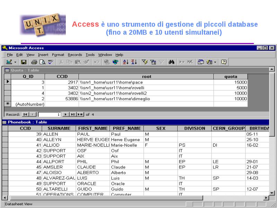Open the Window menu
Image resolution: width=277 pixels, height=208 pixels.
[105, 55]
